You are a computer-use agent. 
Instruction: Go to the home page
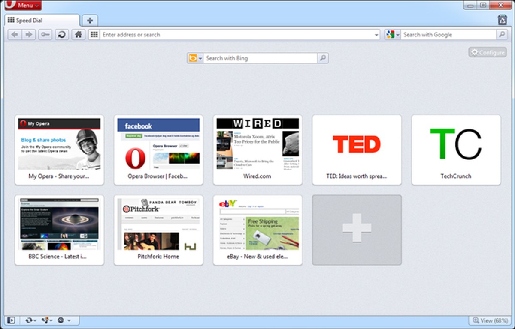pyautogui.click(x=78, y=34)
